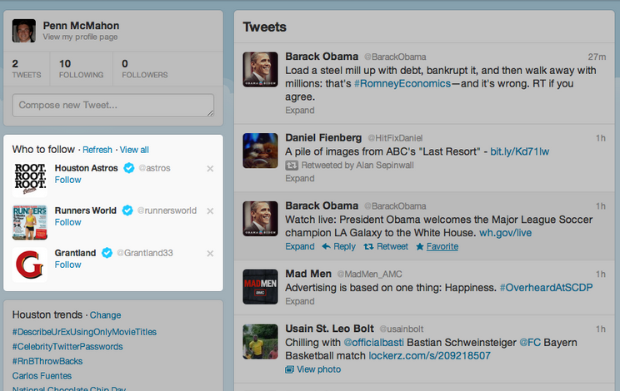Viewport: 620px width, 391px height.
Task: Open Penn McMahon profile name link
Action: tap(81, 26)
